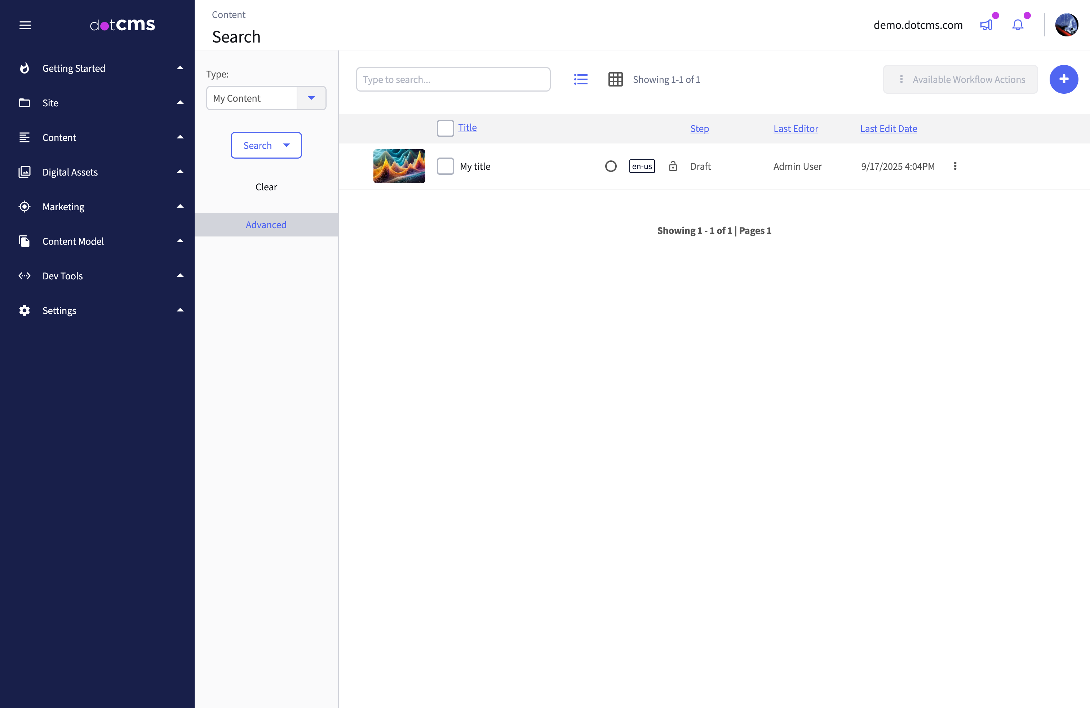The width and height of the screenshot is (1090, 708).
Task: Click the blue plus button to add content
Action: pyautogui.click(x=1063, y=79)
